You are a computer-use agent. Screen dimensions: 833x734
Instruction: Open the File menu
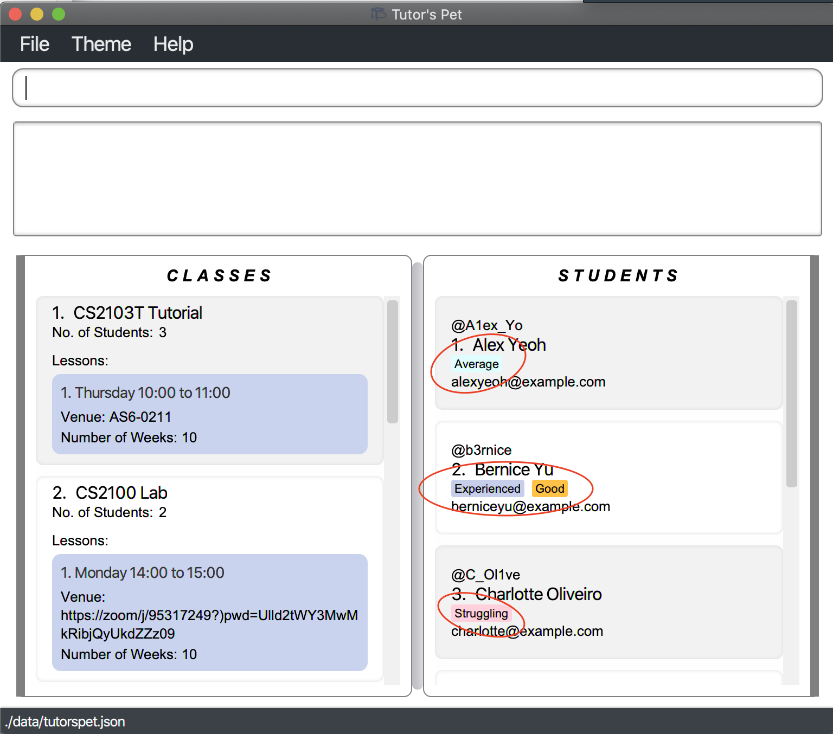coord(35,44)
